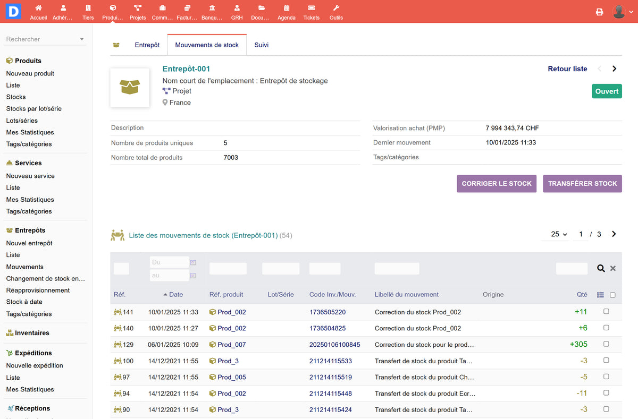Click the next-page arrow of the movements list

[614, 234]
